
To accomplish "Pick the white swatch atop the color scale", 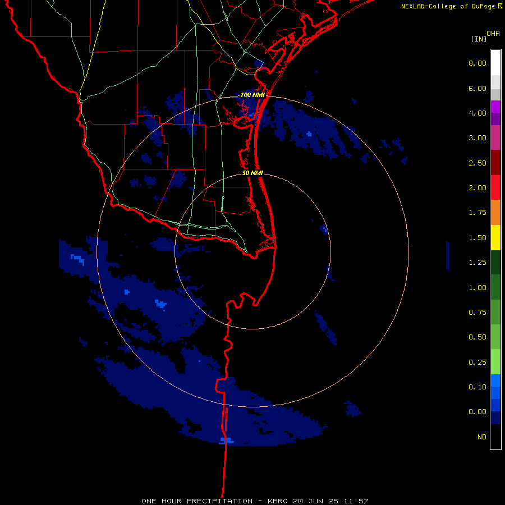I will click(495, 63).
